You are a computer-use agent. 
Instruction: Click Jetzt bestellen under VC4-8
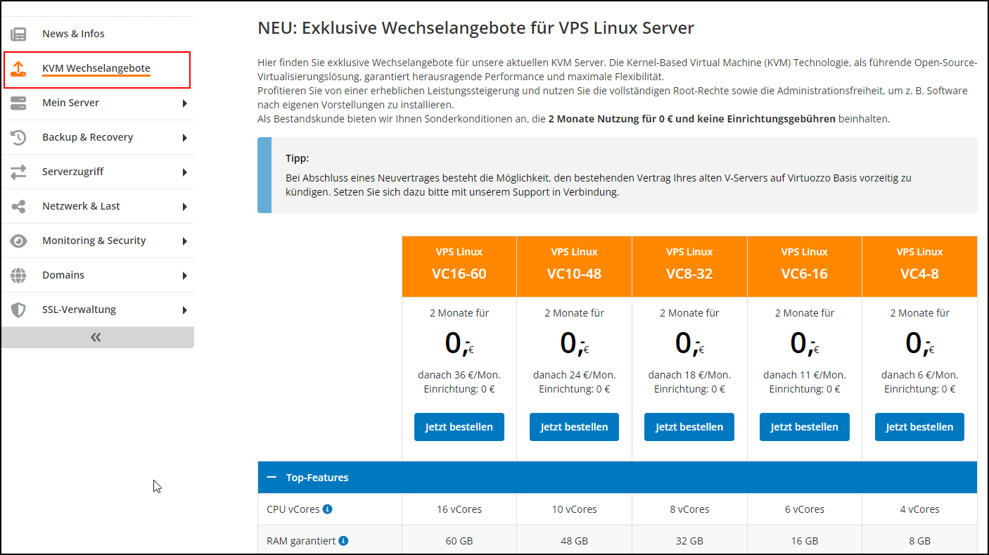point(919,426)
